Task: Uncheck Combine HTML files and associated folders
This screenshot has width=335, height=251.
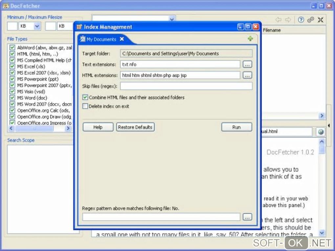Action: 85,97
